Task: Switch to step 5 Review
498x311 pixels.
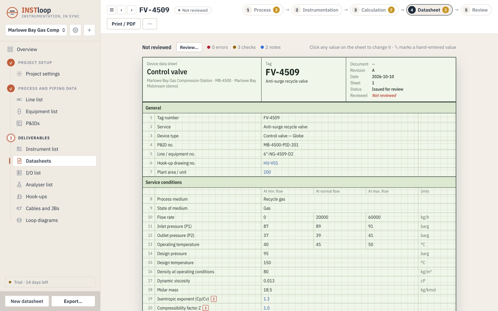Action: [x=476, y=10]
